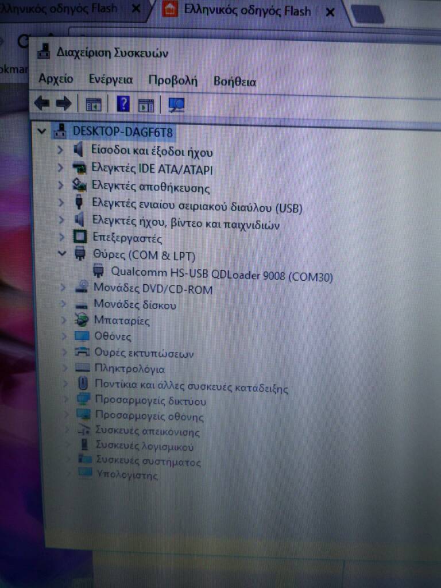This screenshot has width=441, height=588.
Task: Select the Μπαταρίες row
Action: pos(122,320)
